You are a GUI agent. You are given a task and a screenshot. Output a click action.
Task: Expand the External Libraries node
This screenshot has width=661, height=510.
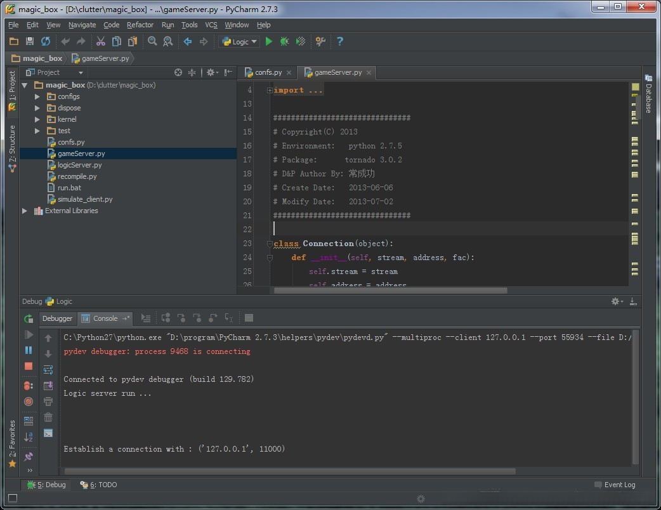click(x=25, y=211)
